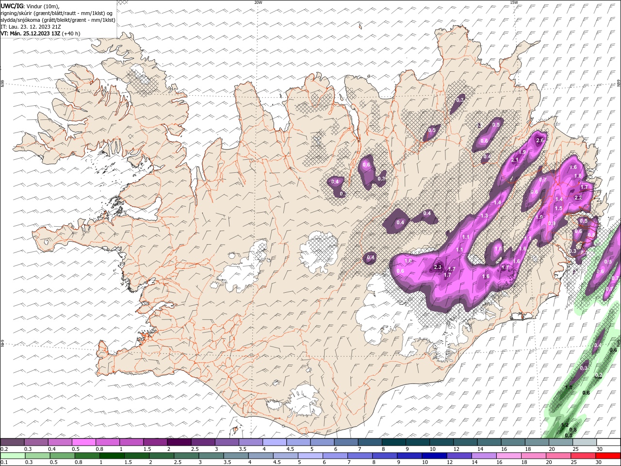Select the purple 12 swatch in lower legend
The width and height of the screenshot is (621, 466).
tap(459, 456)
